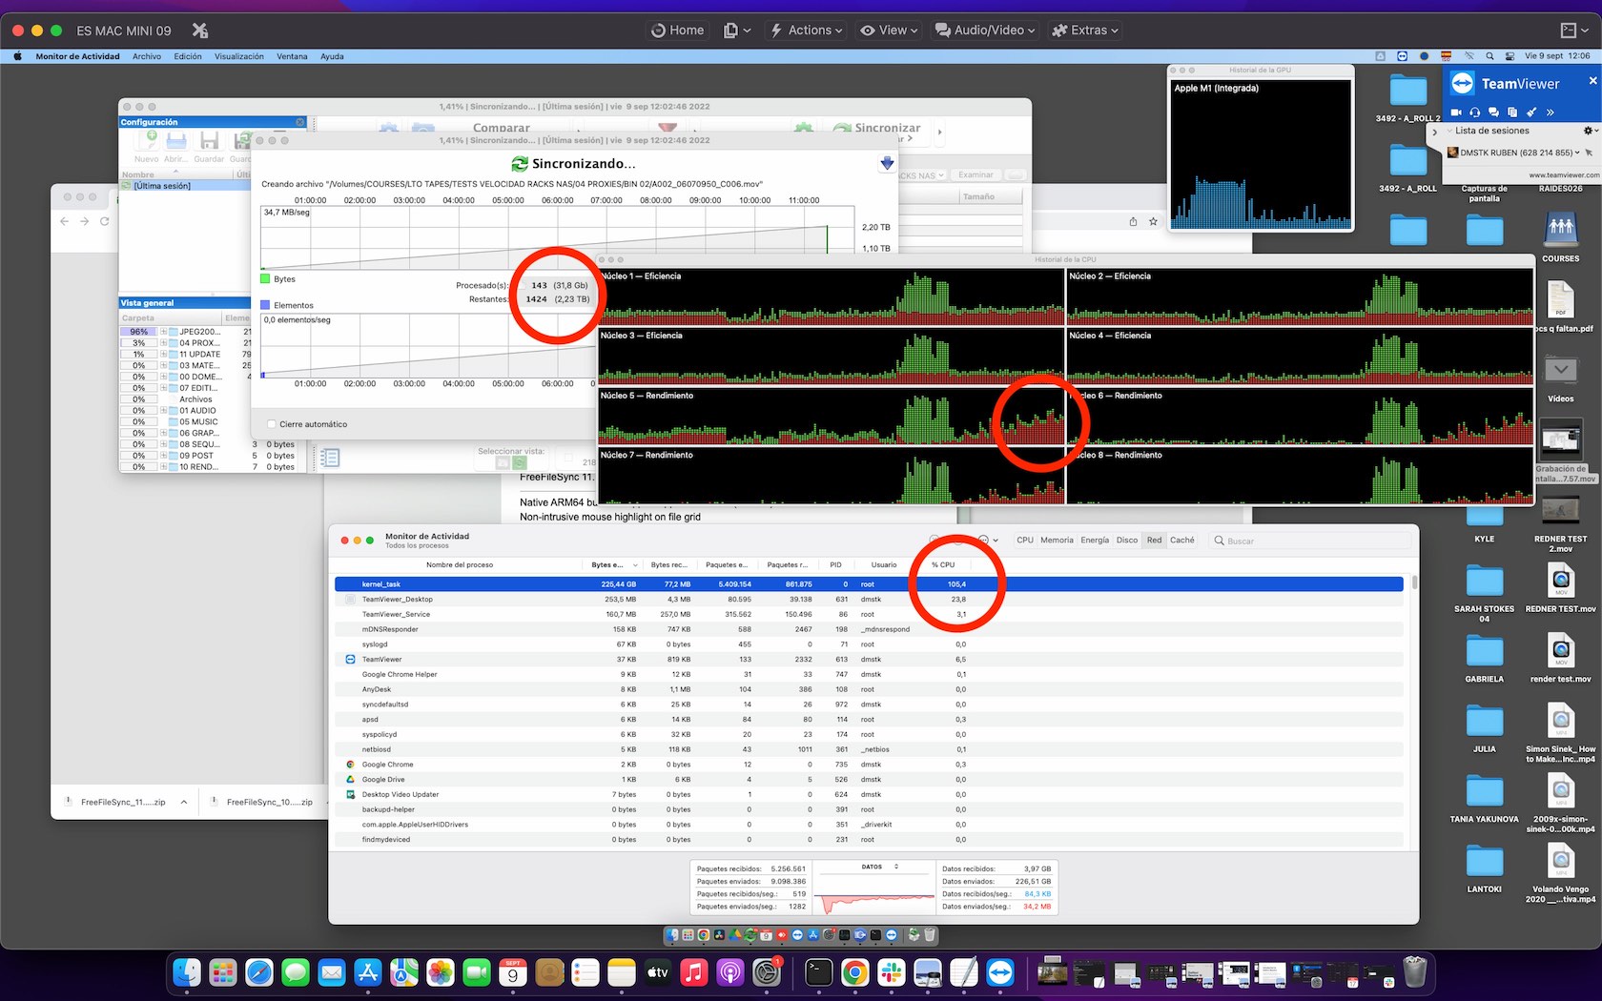The width and height of the screenshot is (1602, 1001).
Task: Select the Caché tab
Action: coord(1182,541)
